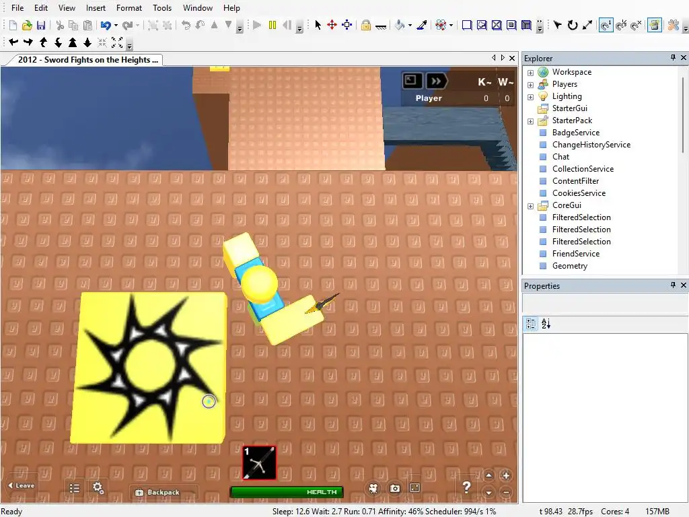Click the in-game player list button
689x517 pixels.
[x=75, y=488]
